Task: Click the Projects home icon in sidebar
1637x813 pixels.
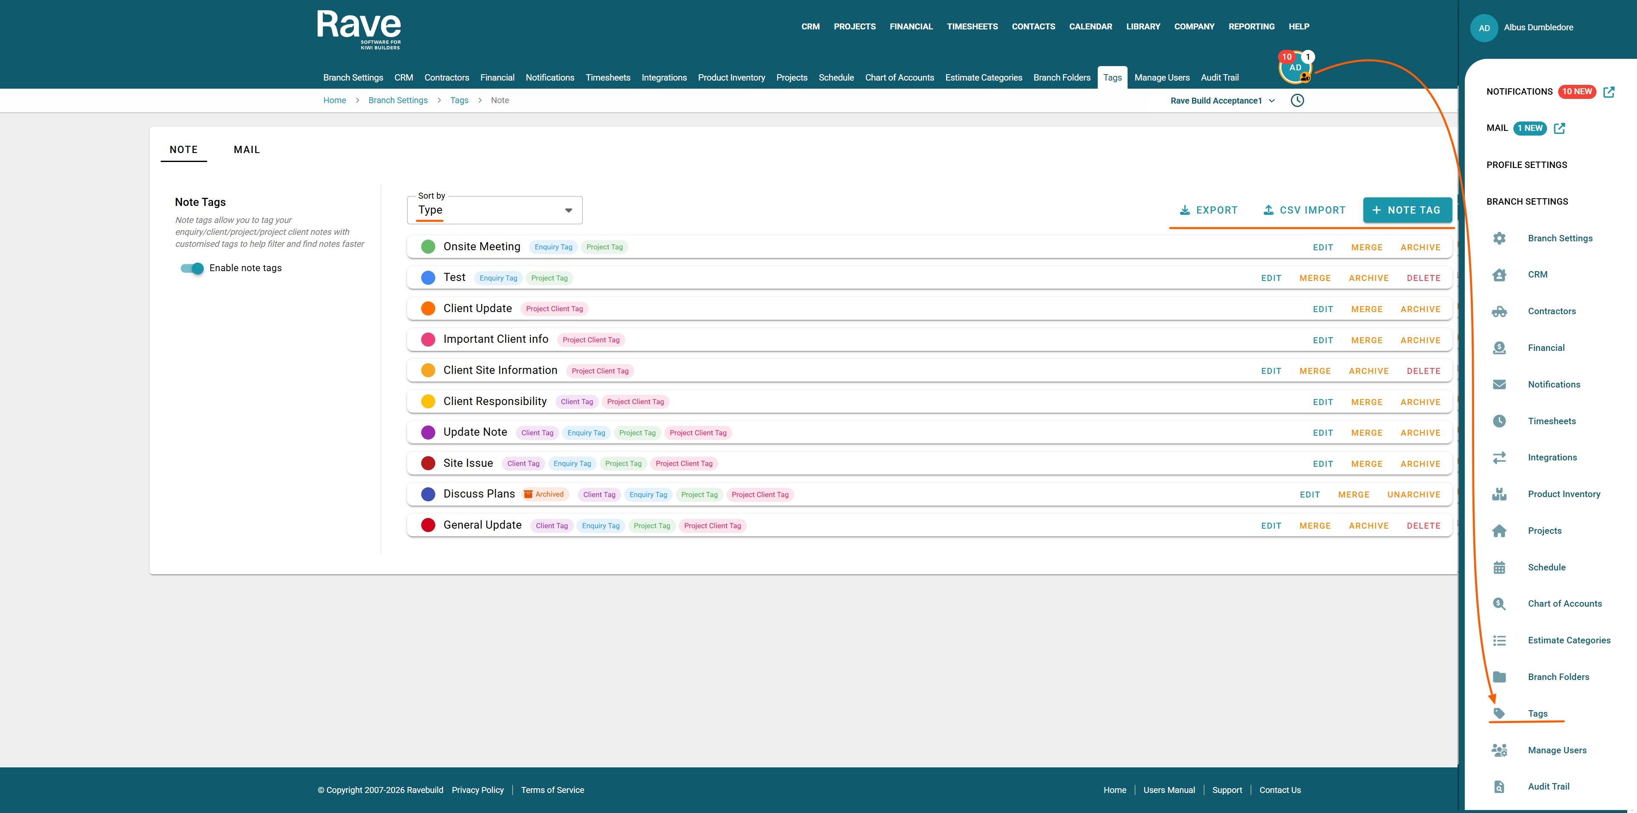Action: tap(1499, 531)
